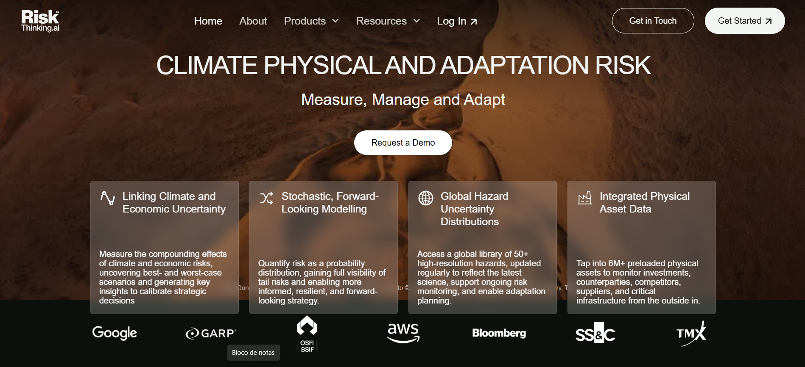
Task: Click the text 'Tap into 6M+ preloaded physical'
Action: pos(637,263)
